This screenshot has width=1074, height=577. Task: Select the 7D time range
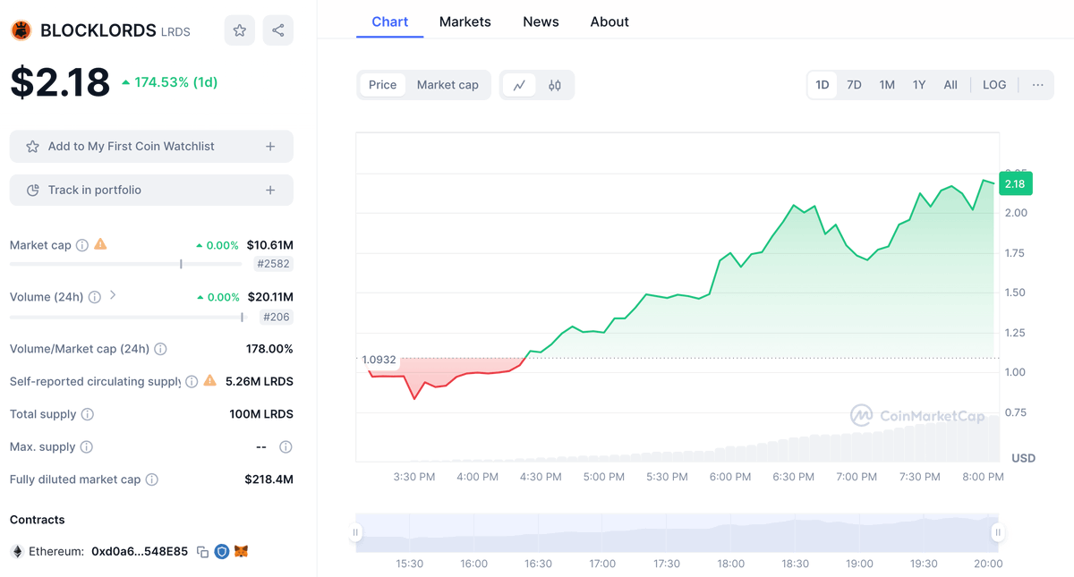point(855,85)
